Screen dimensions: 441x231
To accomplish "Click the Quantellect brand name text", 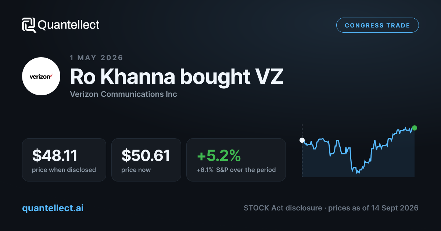I will click(x=69, y=25).
